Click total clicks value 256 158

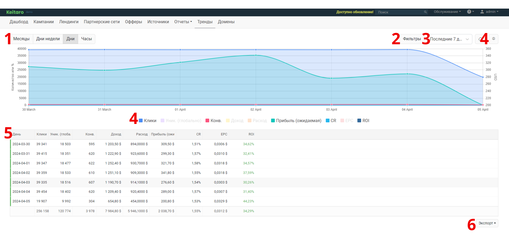coord(43,211)
